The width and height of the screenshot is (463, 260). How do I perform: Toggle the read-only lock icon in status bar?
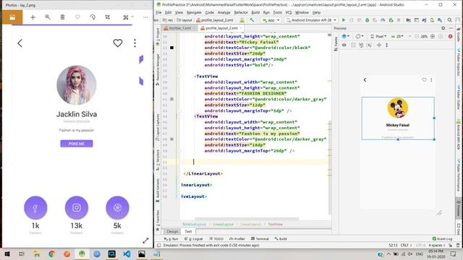click(450, 246)
